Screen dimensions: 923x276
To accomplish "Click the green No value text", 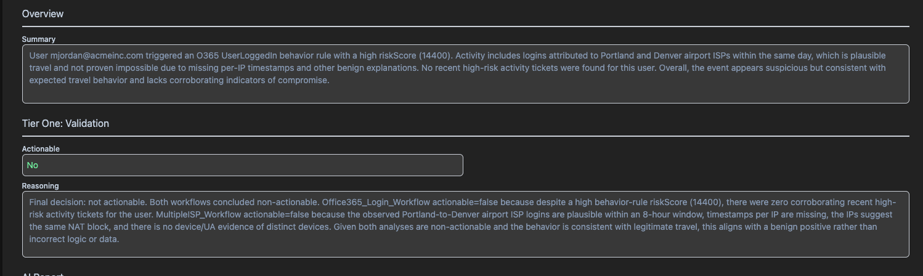I will click(x=33, y=165).
